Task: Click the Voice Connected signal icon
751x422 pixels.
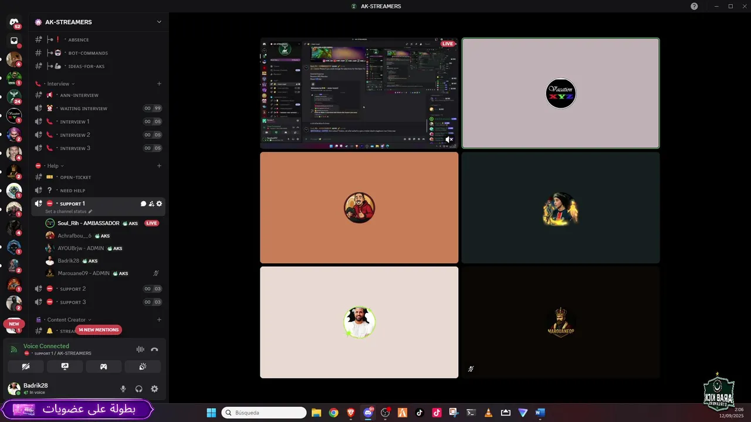Action: pos(14,349)
